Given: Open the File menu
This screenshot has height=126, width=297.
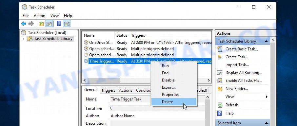Looking at the screenshot, I should (26, 15).
